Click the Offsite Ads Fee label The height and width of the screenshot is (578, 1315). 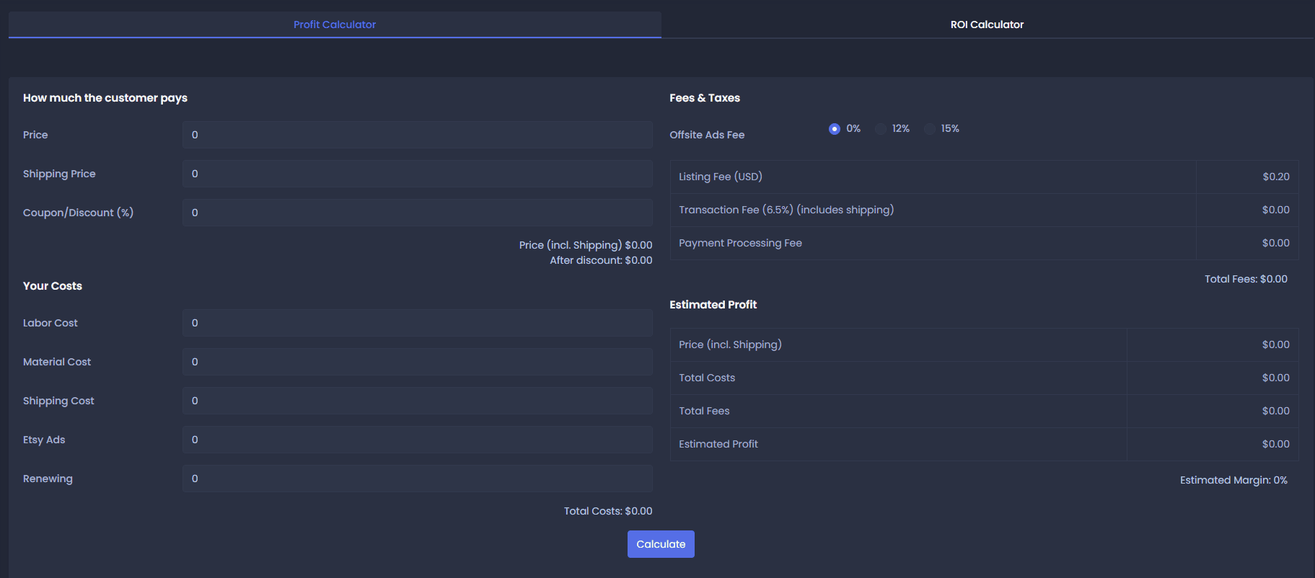click(x=707, y=135)
